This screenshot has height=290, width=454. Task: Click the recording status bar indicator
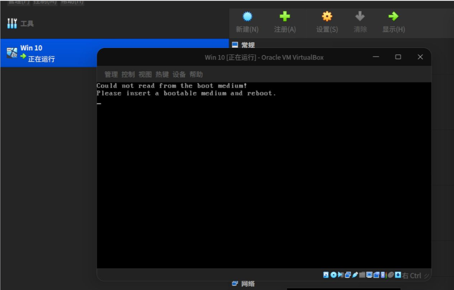[376, 275]
